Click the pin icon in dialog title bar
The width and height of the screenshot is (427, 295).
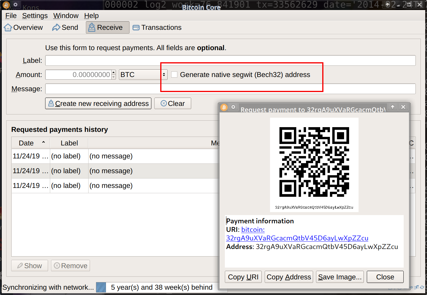(x=233, y=107)
